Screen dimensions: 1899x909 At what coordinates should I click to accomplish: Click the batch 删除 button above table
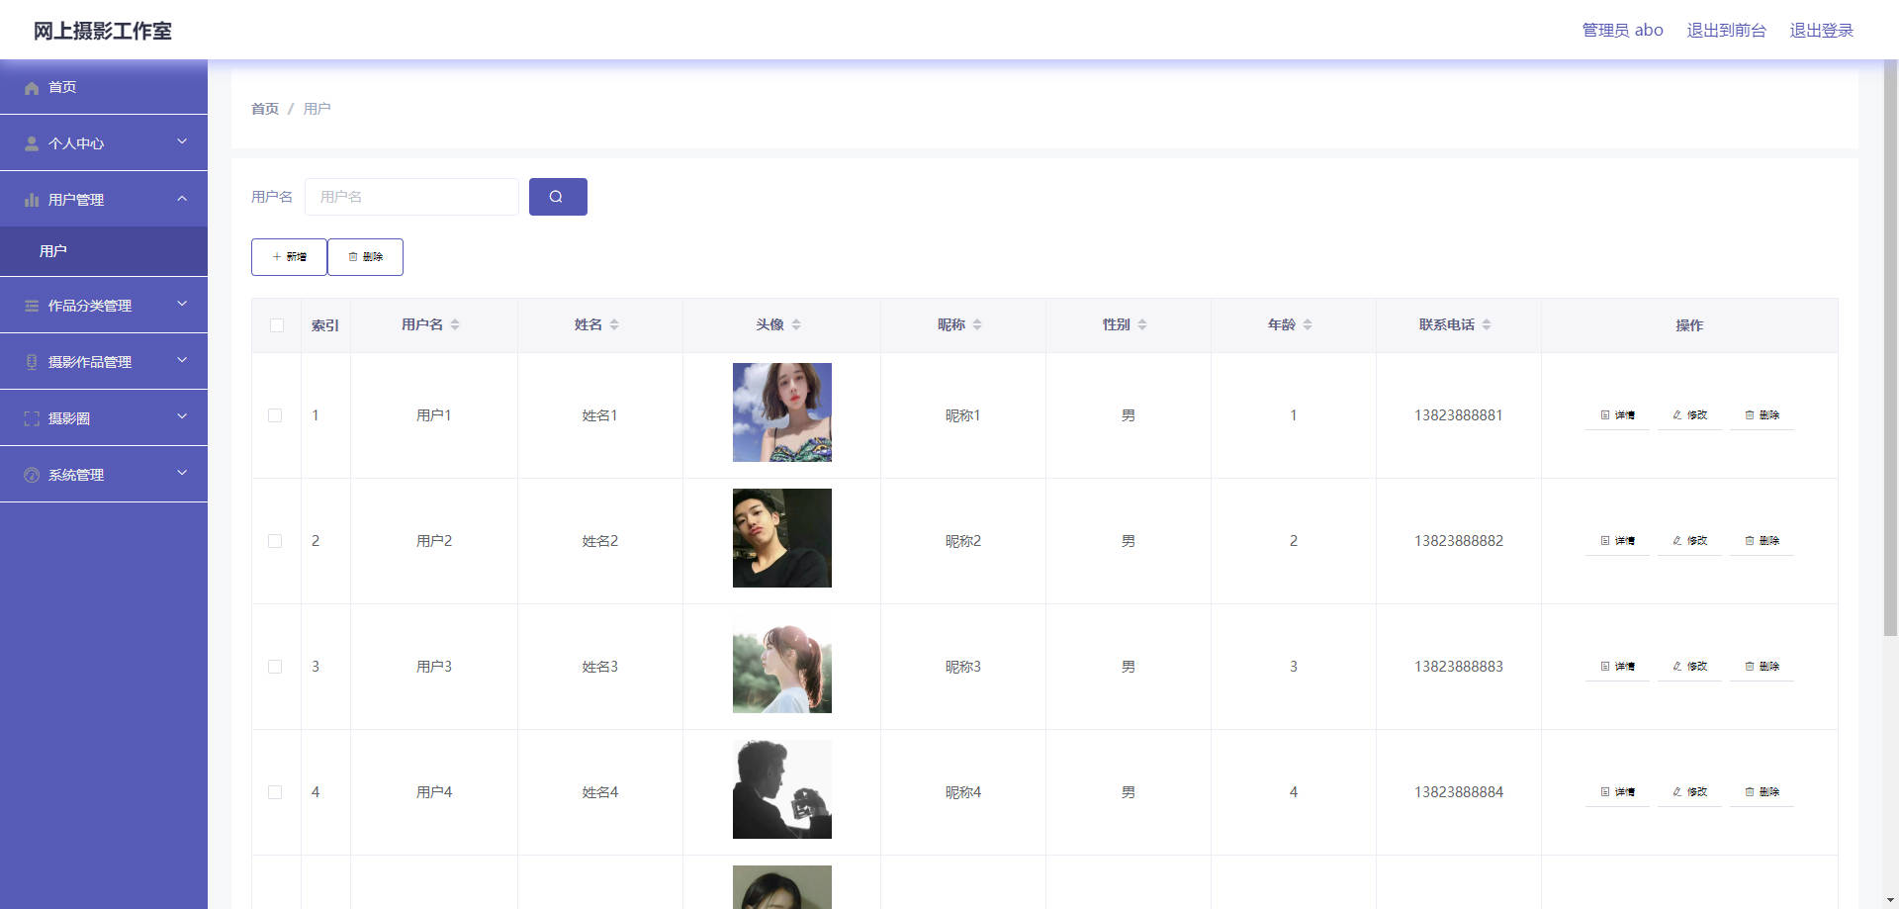365,257
